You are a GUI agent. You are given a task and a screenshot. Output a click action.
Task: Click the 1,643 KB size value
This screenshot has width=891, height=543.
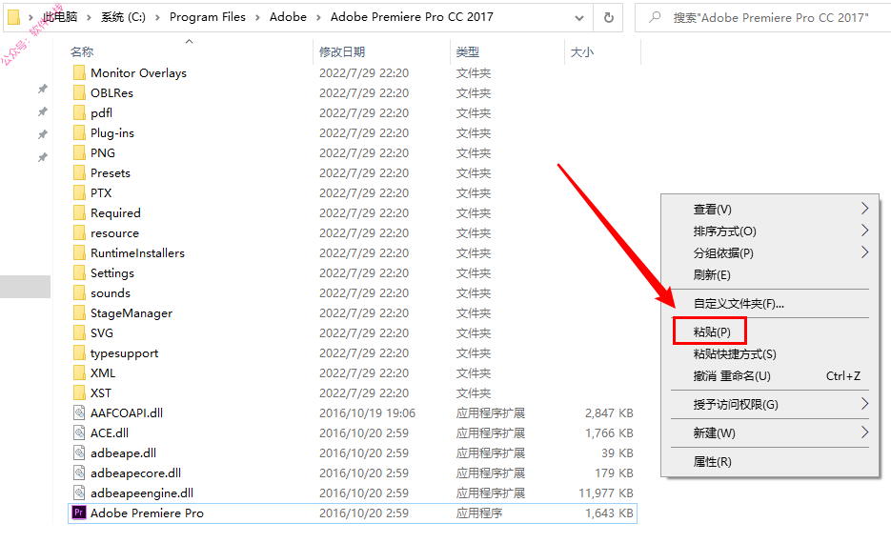pyautogui.click(x=609, y=513)
